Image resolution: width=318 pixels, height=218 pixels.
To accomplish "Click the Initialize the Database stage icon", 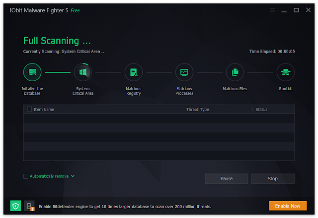I will 32,72.
